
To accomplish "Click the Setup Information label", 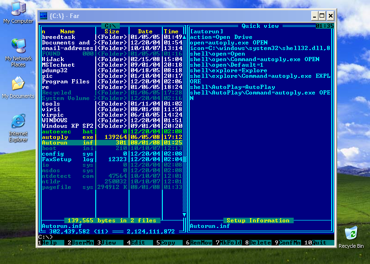I will [258, 220].
